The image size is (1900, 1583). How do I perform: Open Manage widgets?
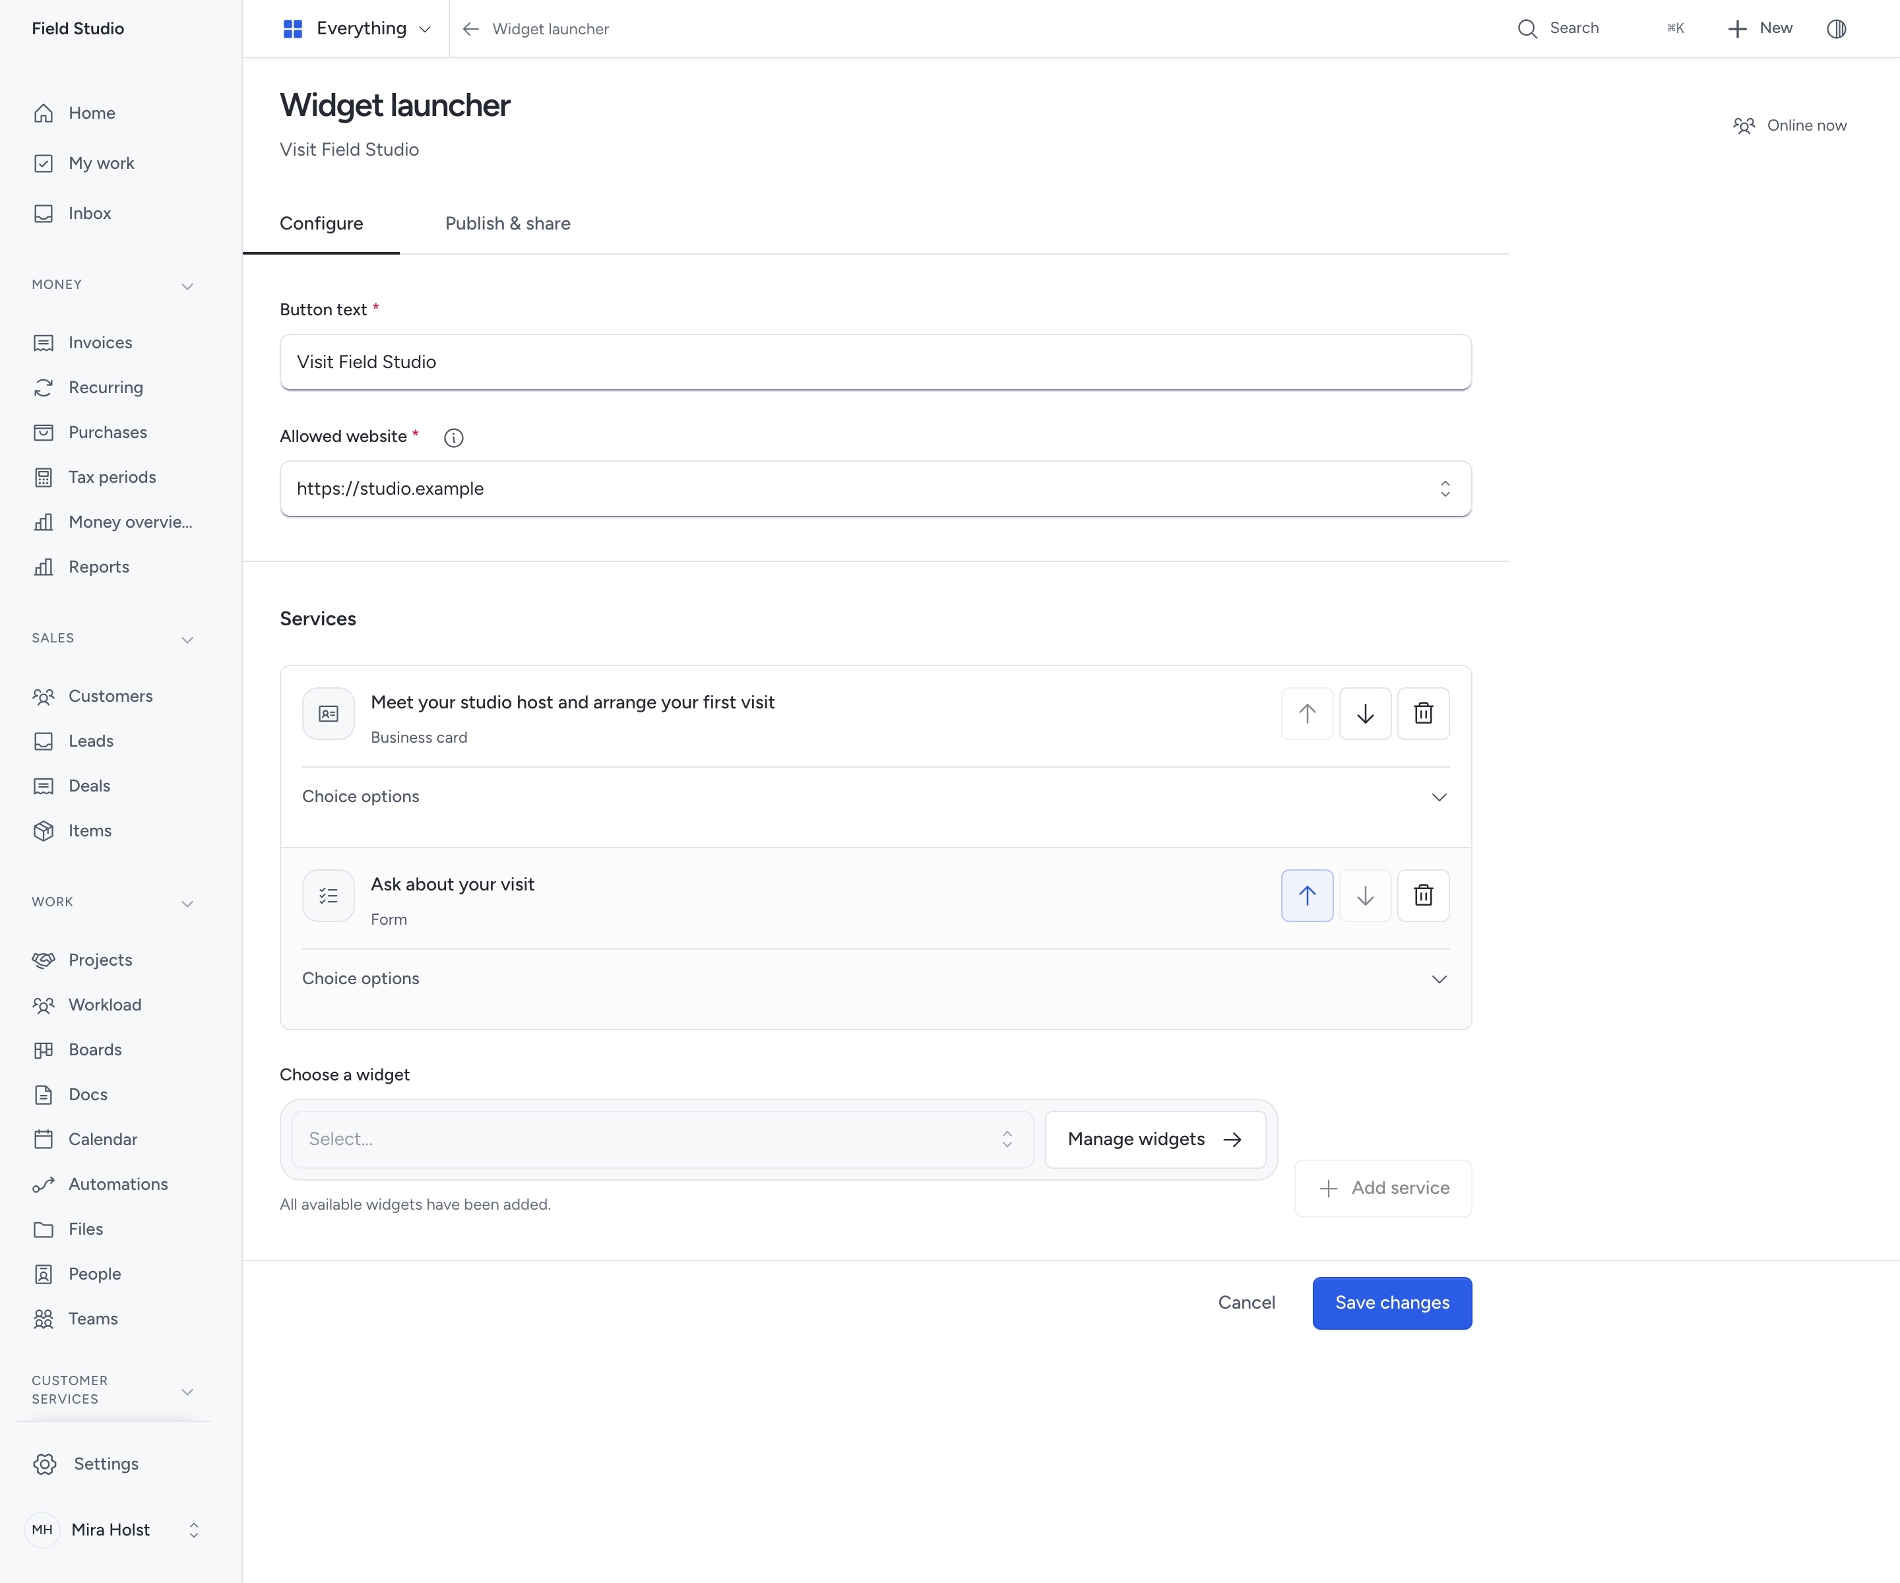click(x=1155, y=1139)
